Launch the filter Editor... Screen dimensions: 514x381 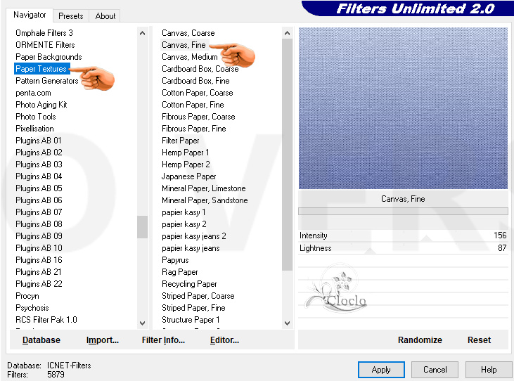[x=224, y=340]
